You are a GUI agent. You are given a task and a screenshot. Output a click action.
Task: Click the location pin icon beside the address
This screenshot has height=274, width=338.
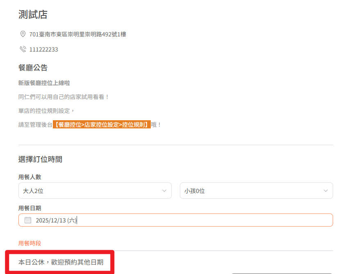pos(23,34)
